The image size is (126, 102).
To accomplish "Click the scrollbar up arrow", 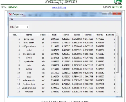I will [x=117, y=34].
